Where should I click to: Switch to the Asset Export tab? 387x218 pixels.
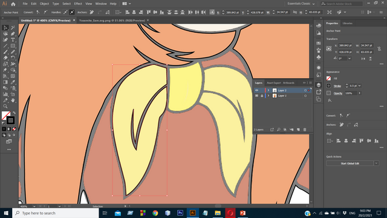point(274,83)
